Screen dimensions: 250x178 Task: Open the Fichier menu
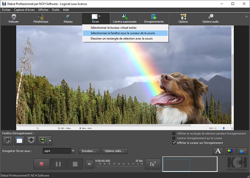(x=7, y=10)
